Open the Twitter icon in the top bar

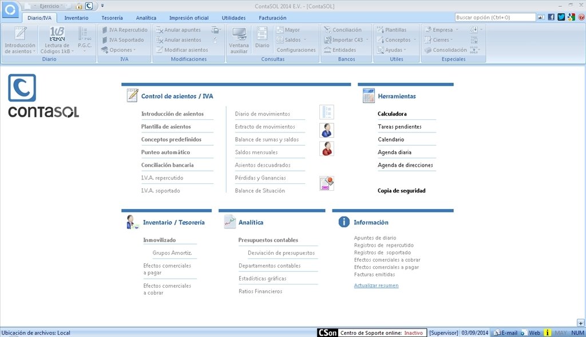pyautogui.click(x=561, y=17)
